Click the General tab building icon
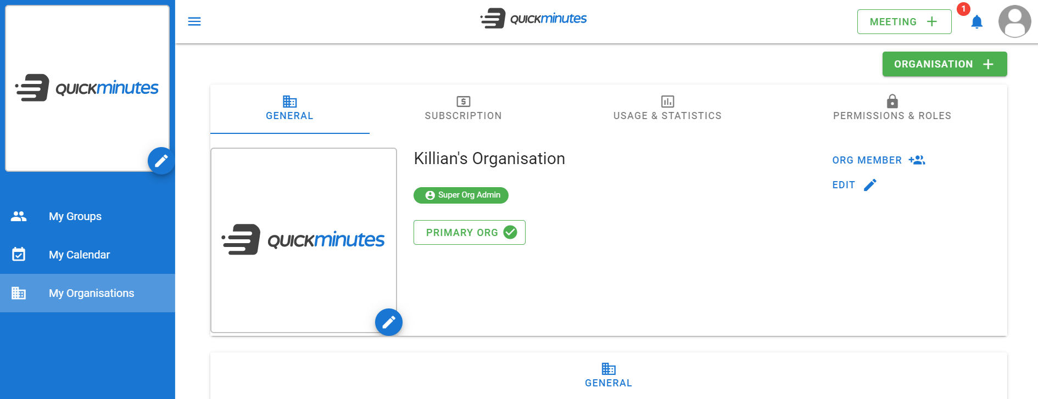 point(289,101)
